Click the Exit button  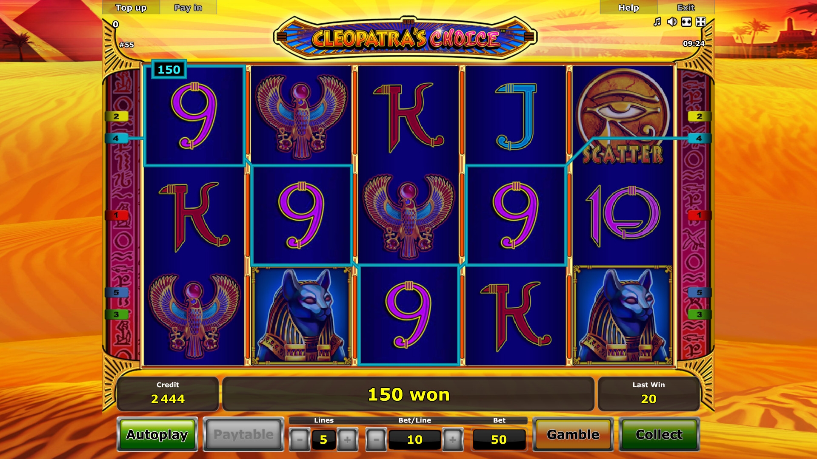[x=686, y=8]
